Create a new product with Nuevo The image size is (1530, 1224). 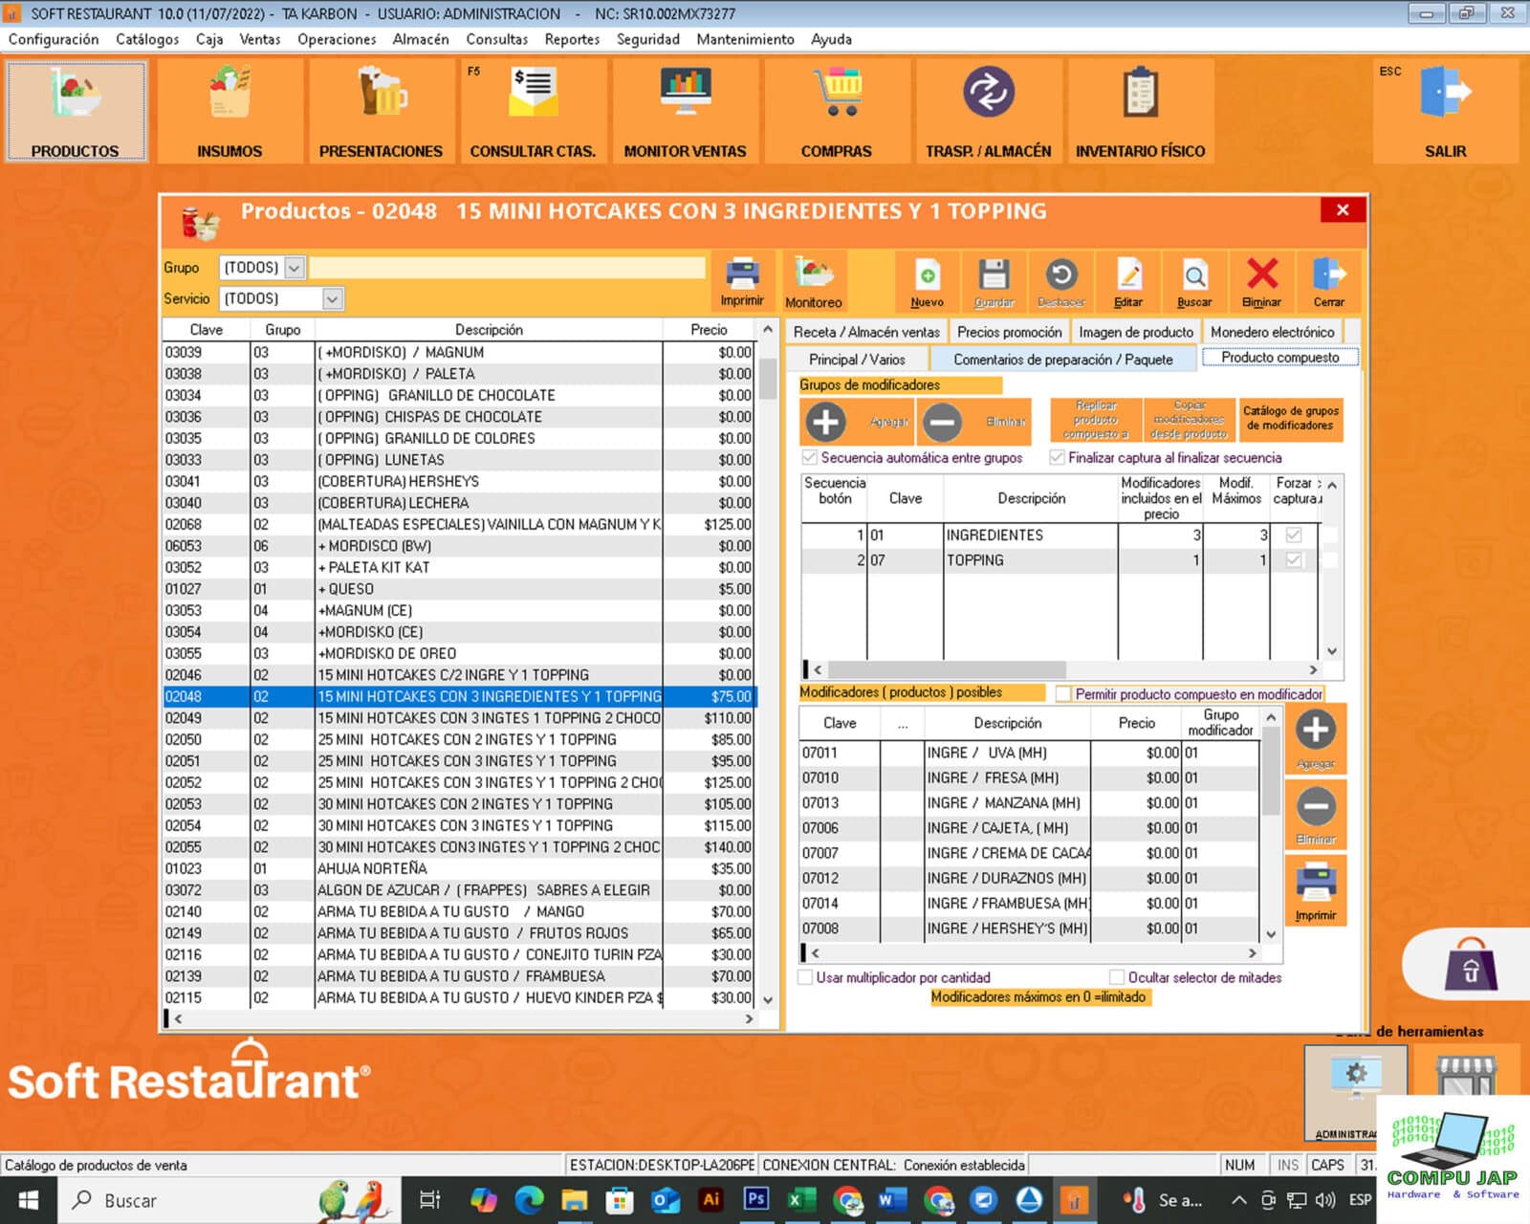tap(927, 281)
